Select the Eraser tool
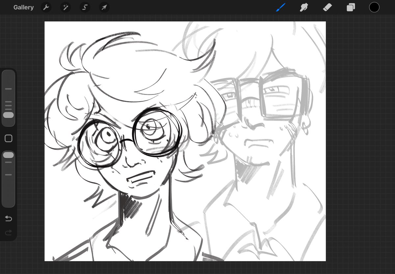The height and width of the screenshot is (274, 395). tap(327, 7)
